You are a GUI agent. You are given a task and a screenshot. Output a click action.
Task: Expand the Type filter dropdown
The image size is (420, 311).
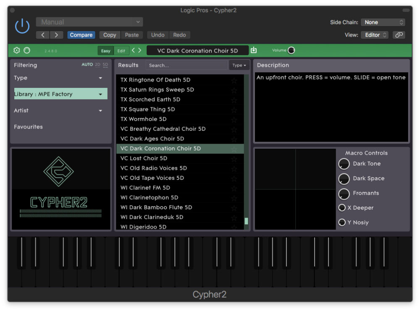[x=100, y=78]
